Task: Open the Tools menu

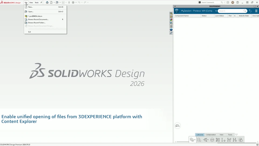Action: (x=37, y=2)
